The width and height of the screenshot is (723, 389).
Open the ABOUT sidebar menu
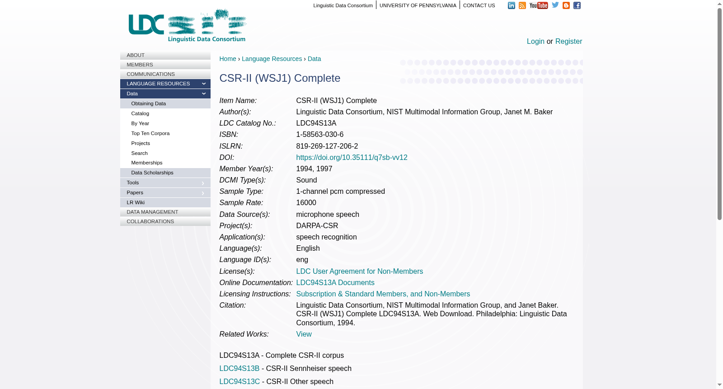[x=165, y=55]
